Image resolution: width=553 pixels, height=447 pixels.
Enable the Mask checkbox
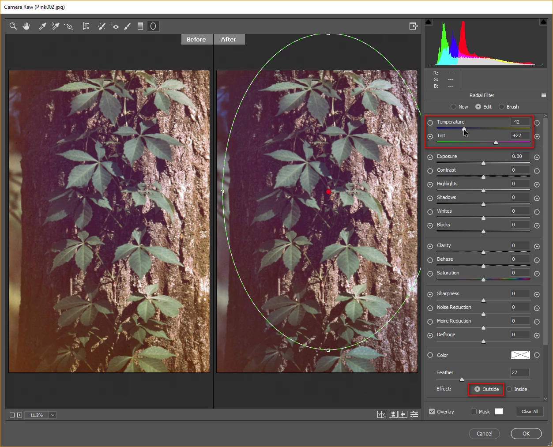(474, 411)
